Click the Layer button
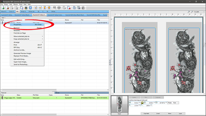The image size is (206, 116). (x=181, y=113)
